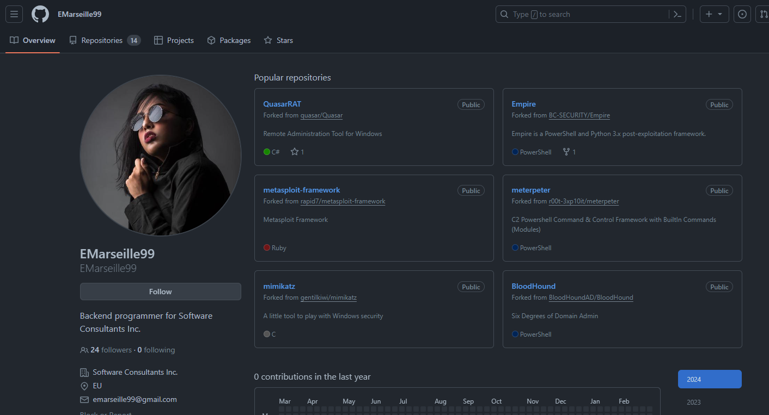Click the star icon on QuasarRAT

point(295,152)
